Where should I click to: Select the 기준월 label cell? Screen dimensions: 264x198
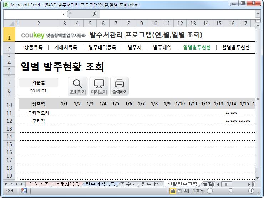click(38, 82)
